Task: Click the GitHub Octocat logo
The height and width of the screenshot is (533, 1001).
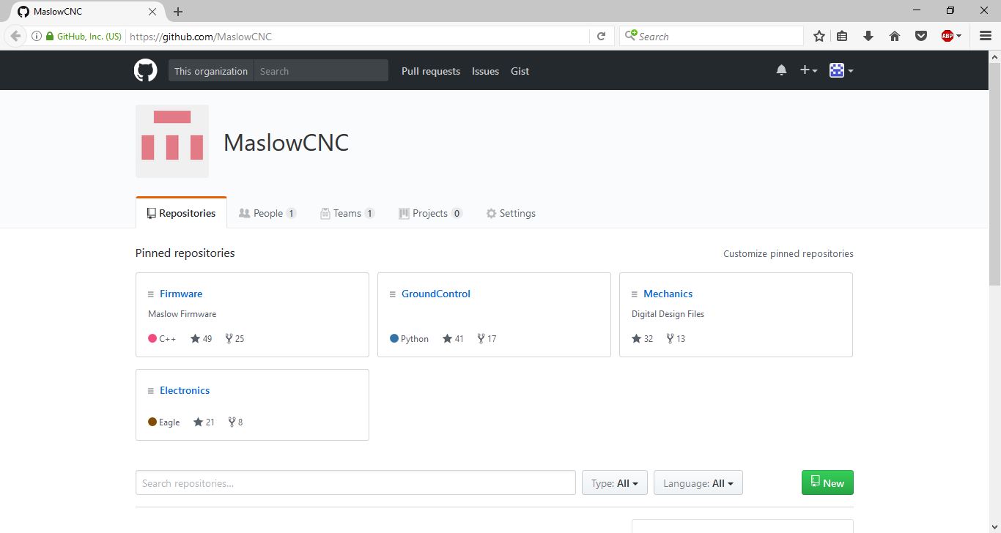Action: point(145,70)
